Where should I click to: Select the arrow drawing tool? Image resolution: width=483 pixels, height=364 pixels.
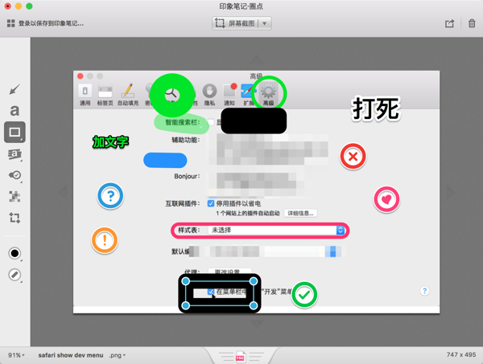coord(14,89)
